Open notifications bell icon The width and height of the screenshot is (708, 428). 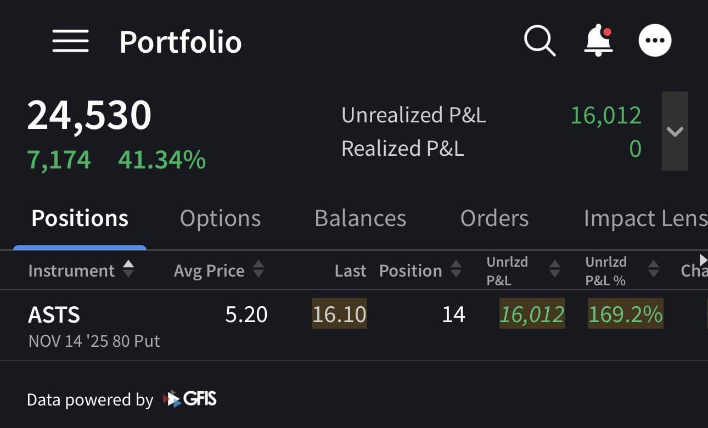pyautogui.click(x=598, y=41)
